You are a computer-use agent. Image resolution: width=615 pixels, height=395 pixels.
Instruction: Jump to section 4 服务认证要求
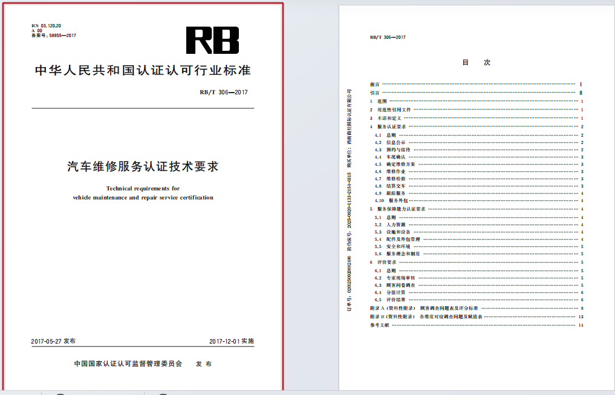pos(476,126)
